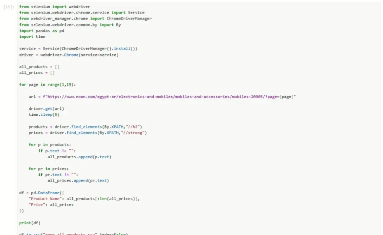Click the 'service = Service(...)' line

[x=78, y=49]
